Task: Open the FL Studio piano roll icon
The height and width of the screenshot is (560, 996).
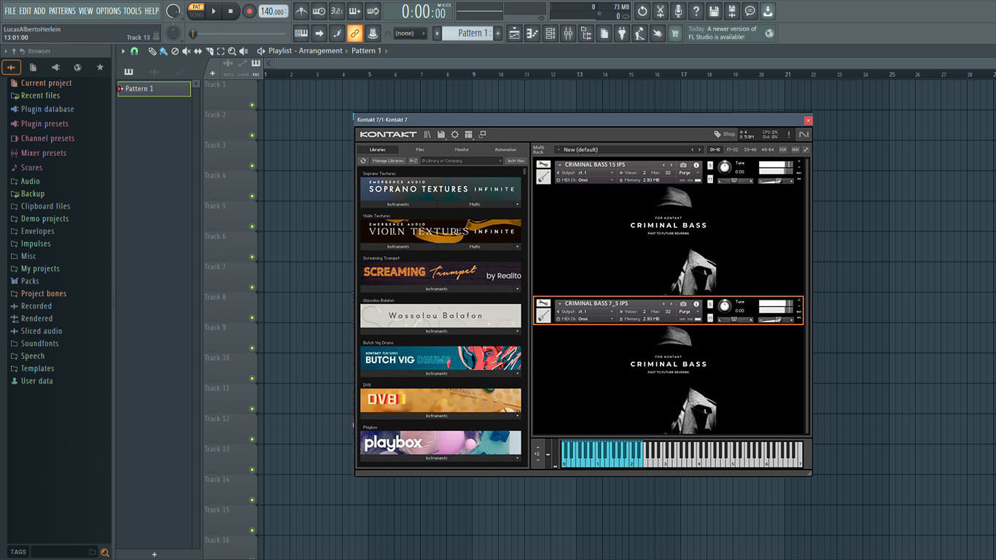Action: [x=532, y=33]
